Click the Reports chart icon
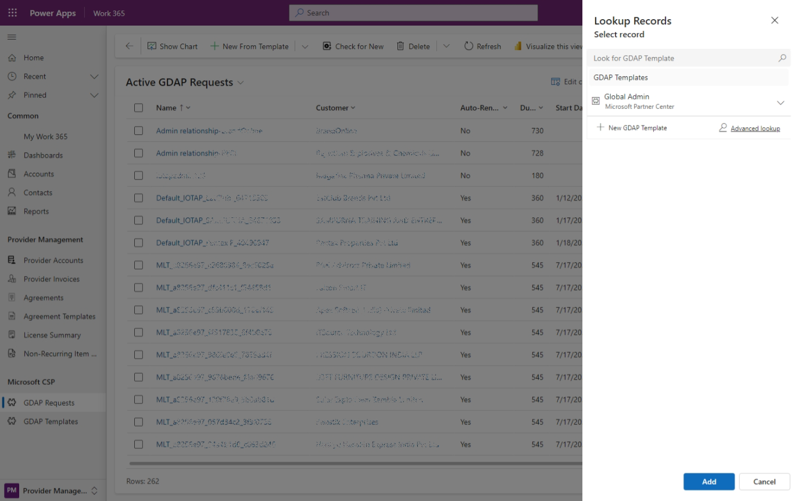795x501 pixels. 12,211
